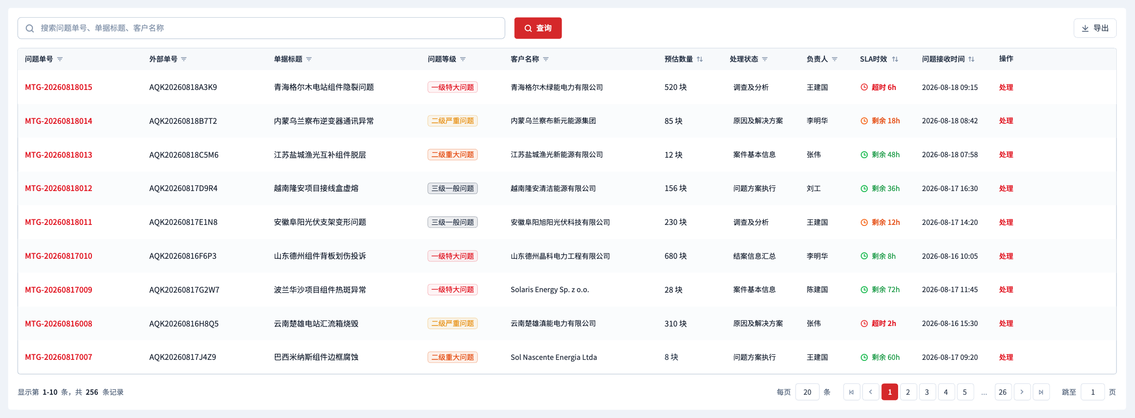Sort by 问题接收时间 using the sort arrows
Screen dimensions: 1135x418
(x=971, y=59)
